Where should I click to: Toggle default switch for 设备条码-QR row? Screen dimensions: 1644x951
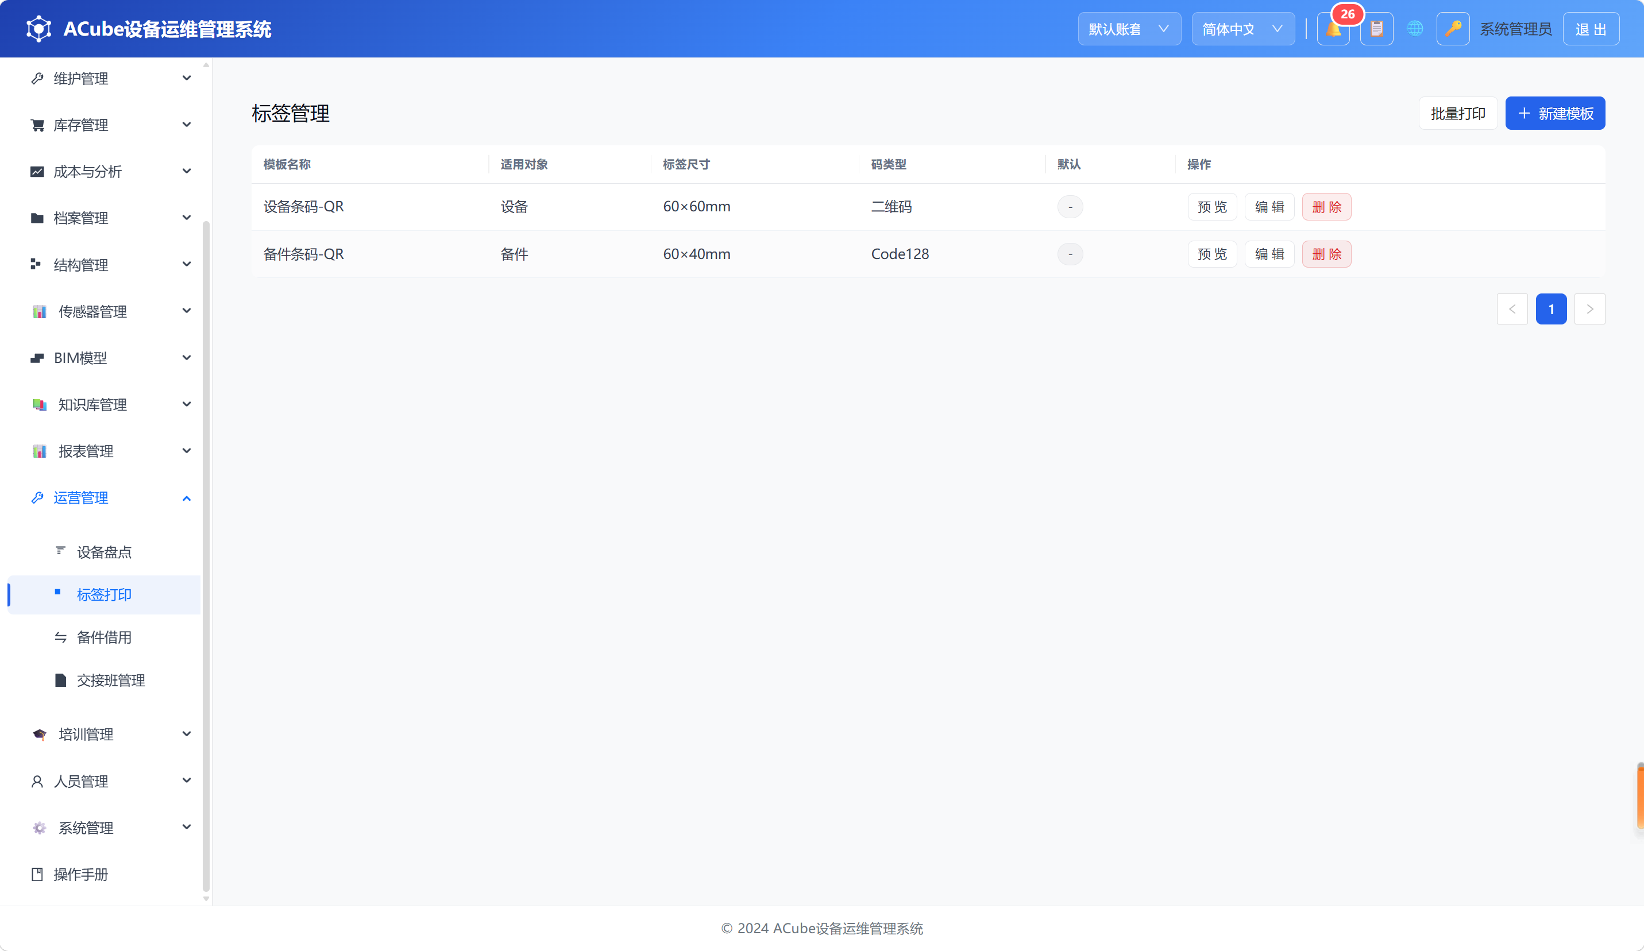coord(1070,207)
